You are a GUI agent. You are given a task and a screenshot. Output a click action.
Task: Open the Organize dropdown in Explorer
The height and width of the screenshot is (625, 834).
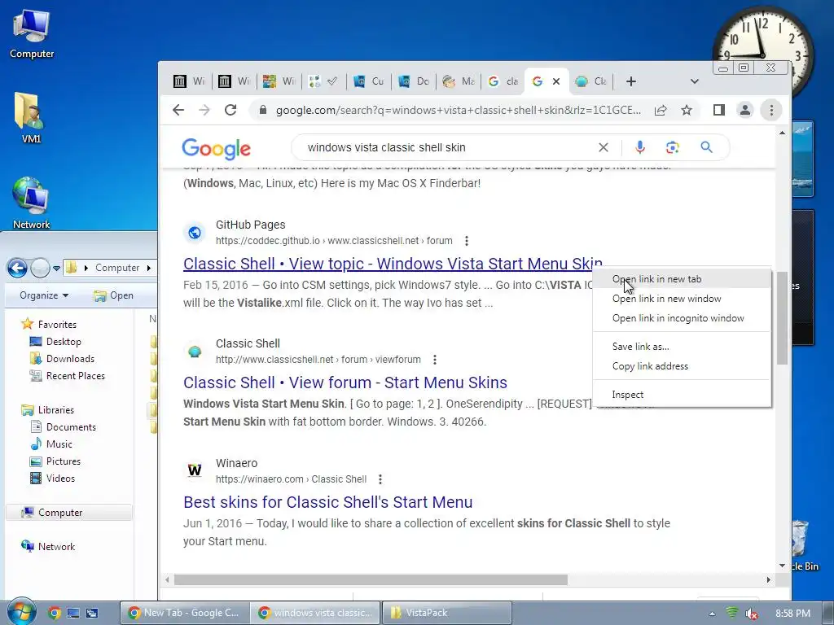click(x=44, y=295)
